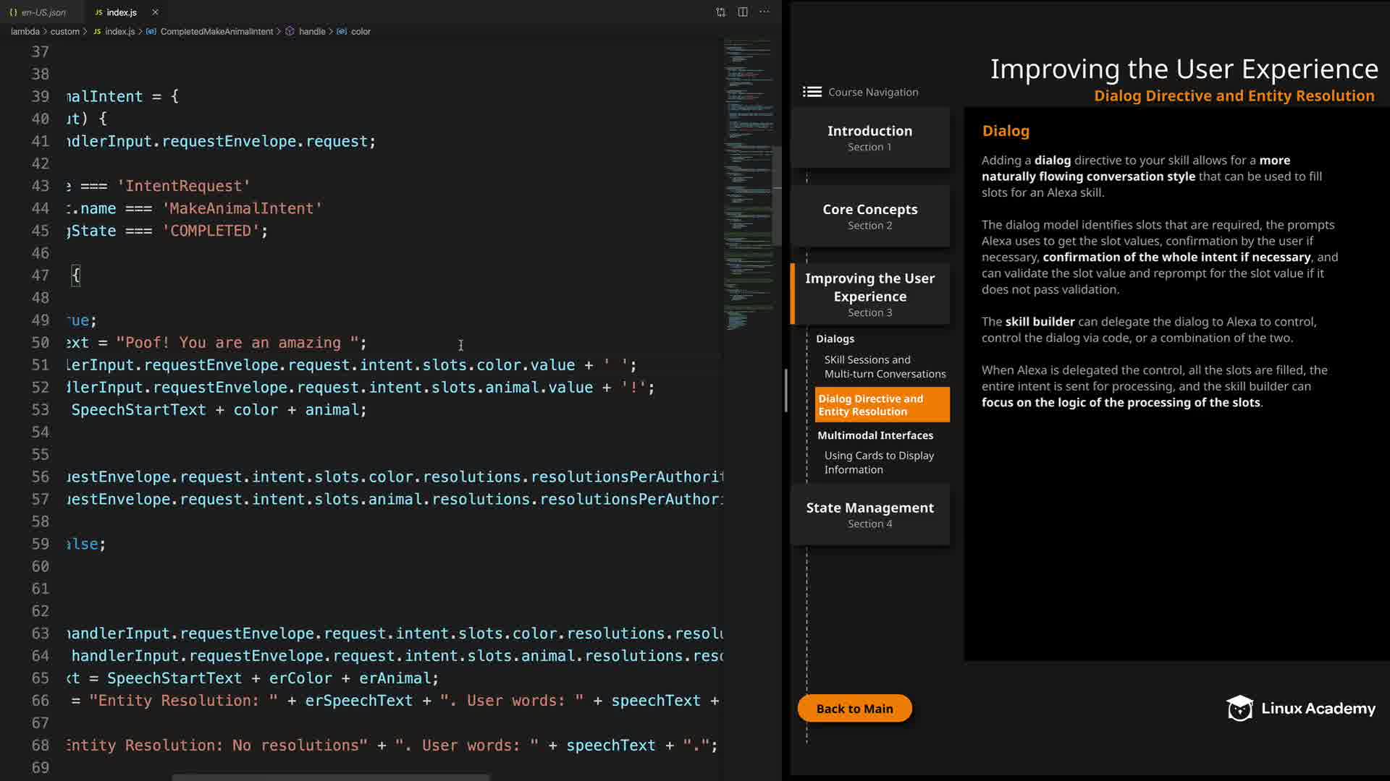Click the handle method breadcrumb icon
The image size is (1390, 781).
(290, 32)
